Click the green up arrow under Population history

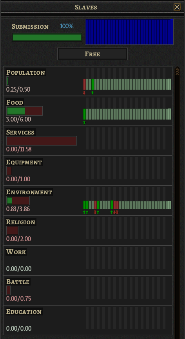click(x=92, y=93)
